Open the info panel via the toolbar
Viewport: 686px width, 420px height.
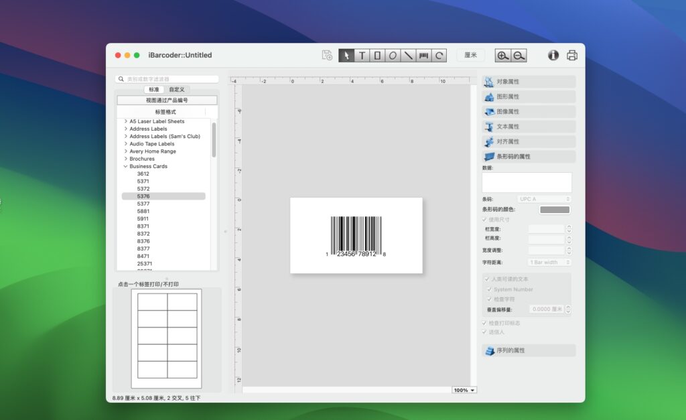point(553,56)
